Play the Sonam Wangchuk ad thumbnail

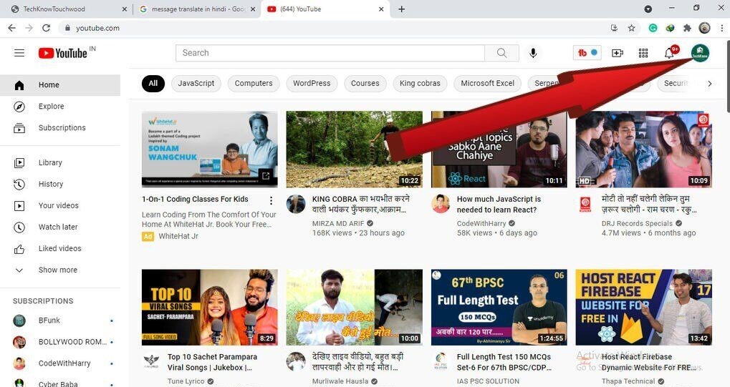[209, 150]
